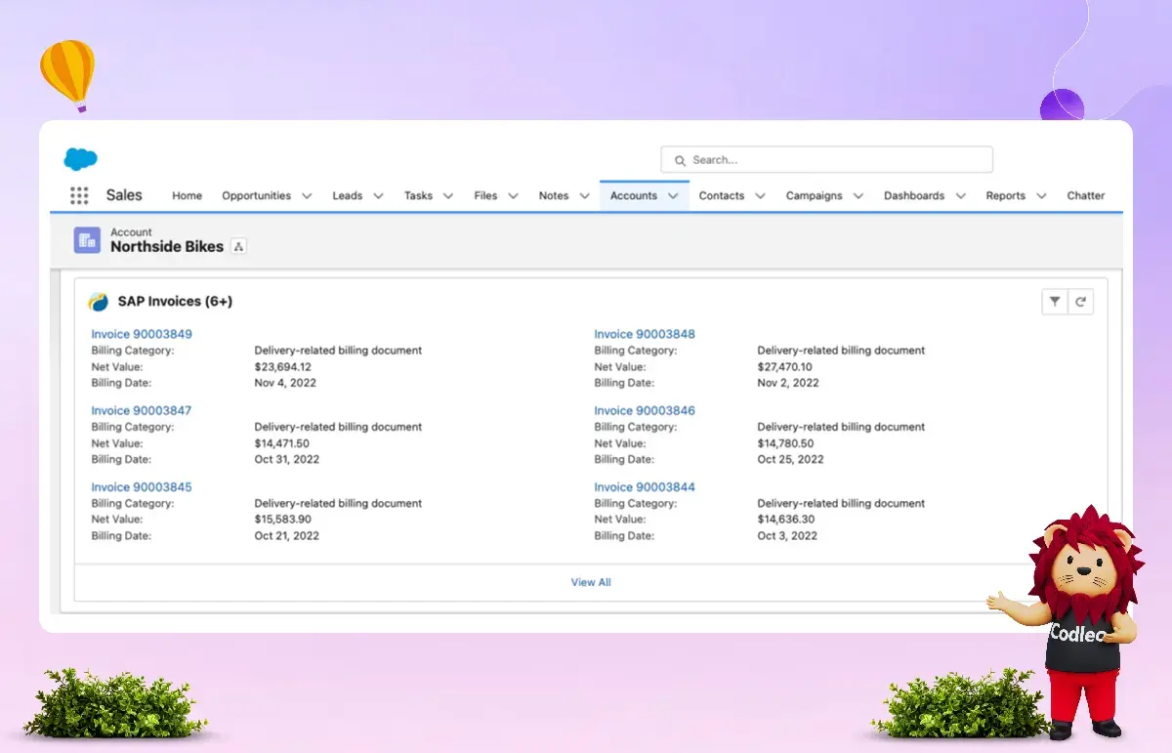Click the Northside Bikes account icon
Viewport: 1172px width, 753px height.
[87, 240]
